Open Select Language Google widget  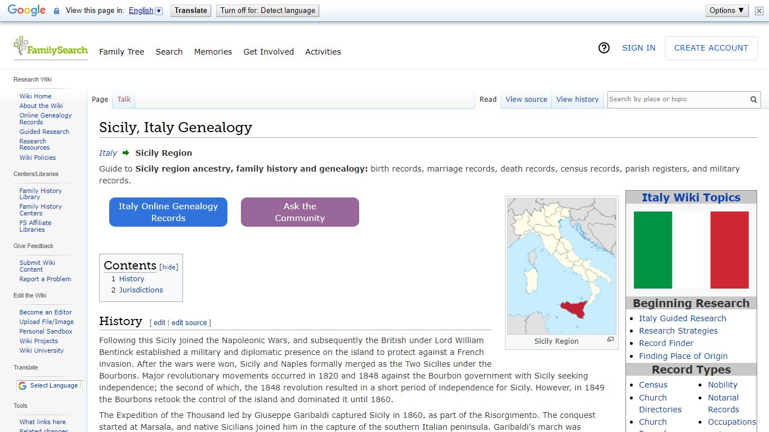[48, 386]
